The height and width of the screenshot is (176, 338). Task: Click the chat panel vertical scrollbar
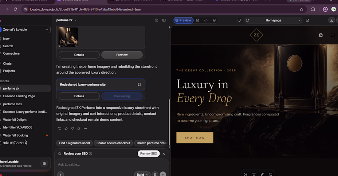[x=169, y=122]
